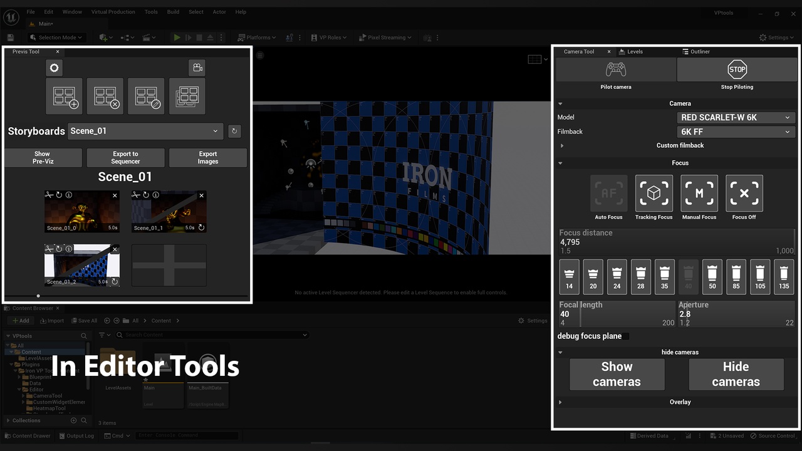
Task: Switch to the Outliner tab
Action: click(696, 52)
